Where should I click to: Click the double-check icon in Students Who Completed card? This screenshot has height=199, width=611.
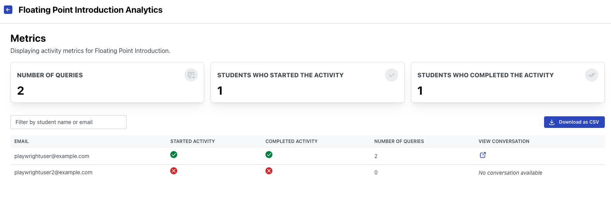[591, 75]
